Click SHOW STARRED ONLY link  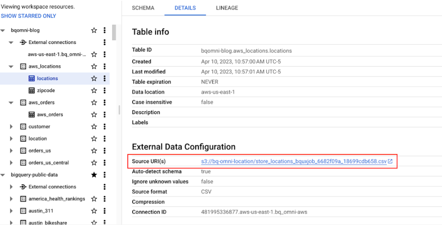(29, 16)
